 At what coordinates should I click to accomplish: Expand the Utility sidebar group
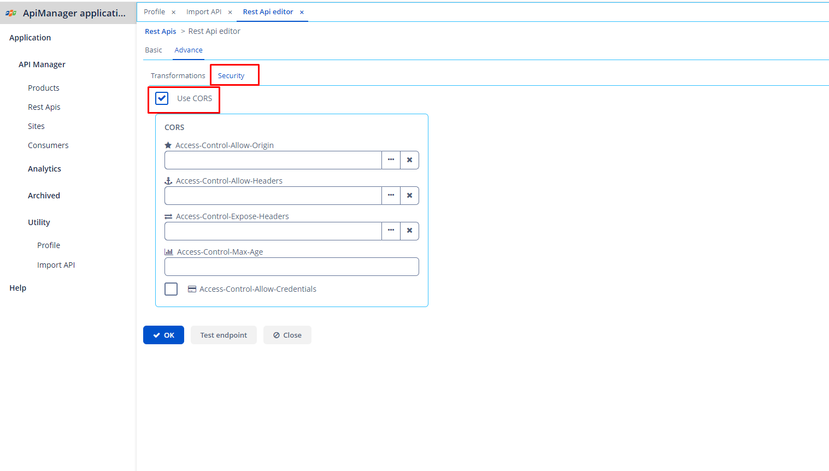click(39, 222)
